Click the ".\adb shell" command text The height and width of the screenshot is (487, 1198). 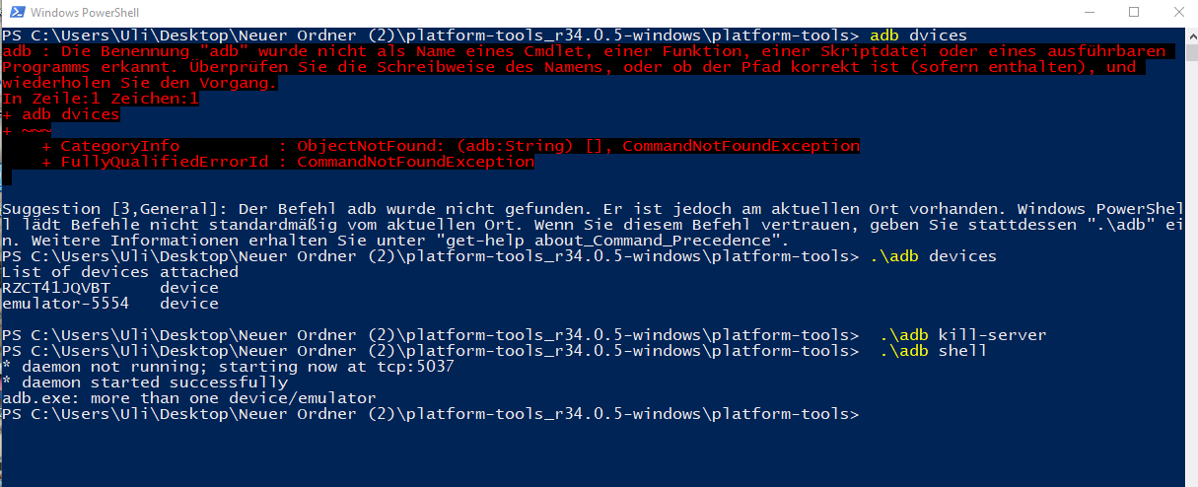click(x=933, y=351)
